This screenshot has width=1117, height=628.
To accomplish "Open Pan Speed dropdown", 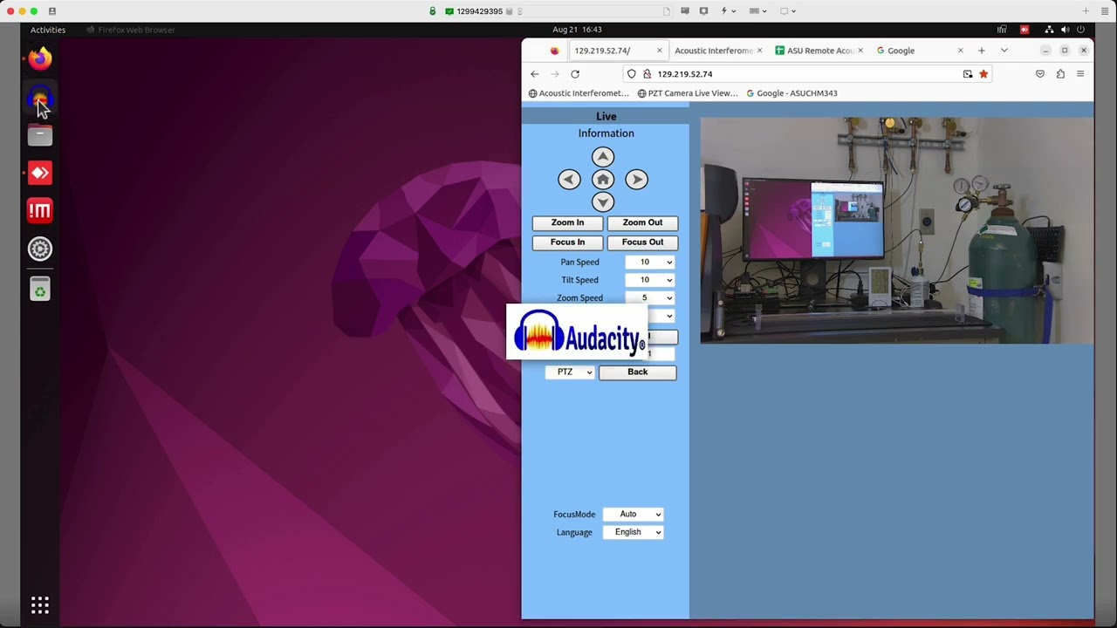I will click(650, 262).
